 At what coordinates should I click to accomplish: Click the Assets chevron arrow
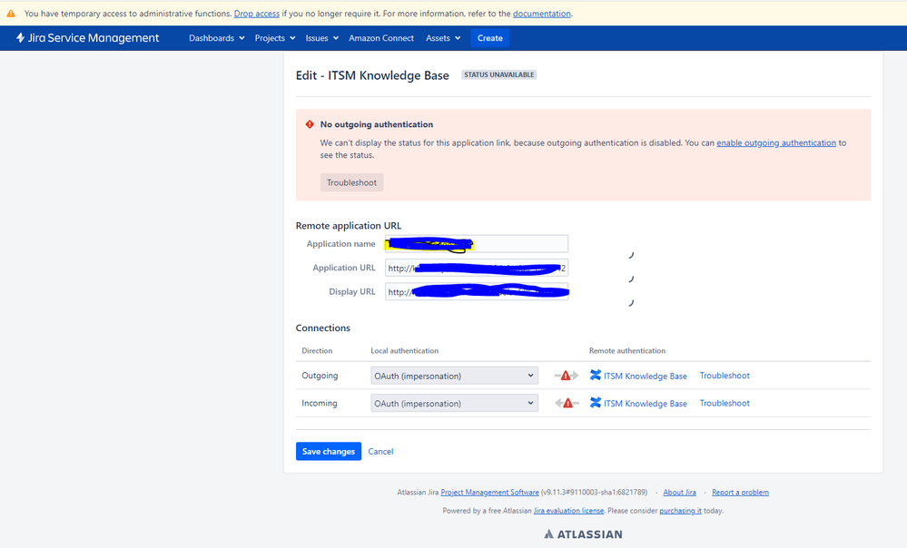coord(458,38)
